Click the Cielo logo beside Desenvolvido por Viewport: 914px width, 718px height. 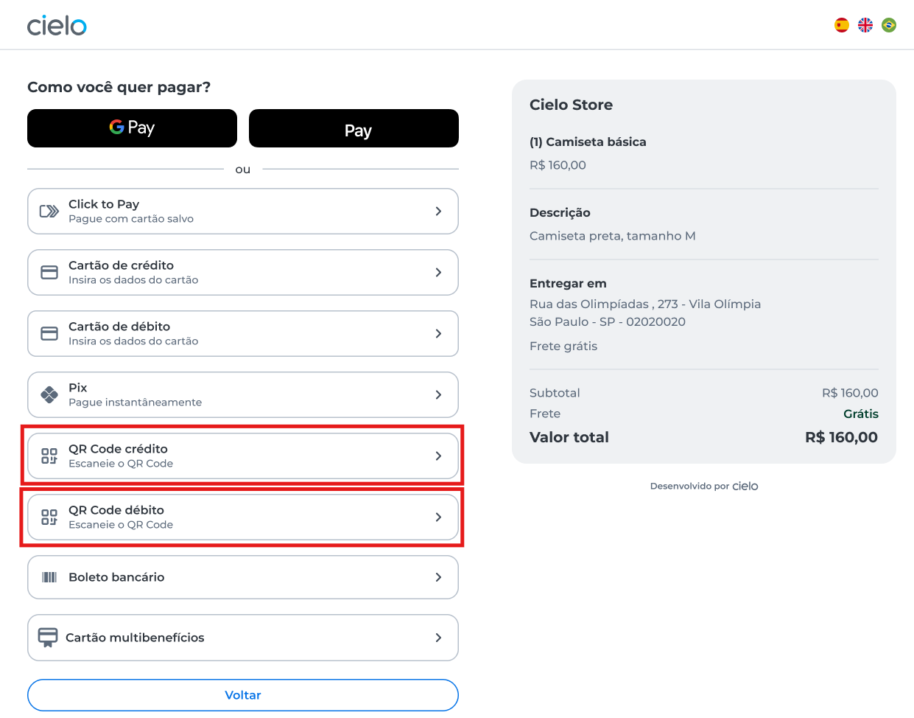pyautogui.click(x=745, y=487)
